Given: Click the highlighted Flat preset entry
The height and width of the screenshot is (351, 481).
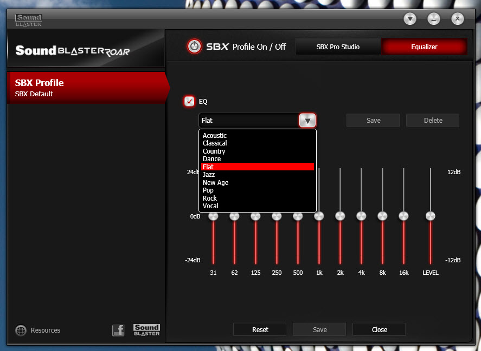Looking at the screenshot, I should 258,167.
